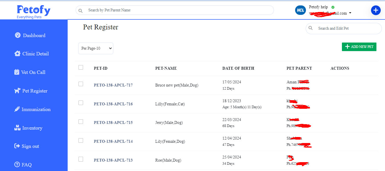Click the Search by Pet Parent Name field
Screen dimensions: 385x171
click(177, 10)
